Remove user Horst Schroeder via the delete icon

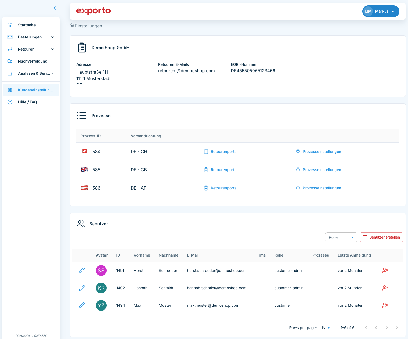(385, 271)
